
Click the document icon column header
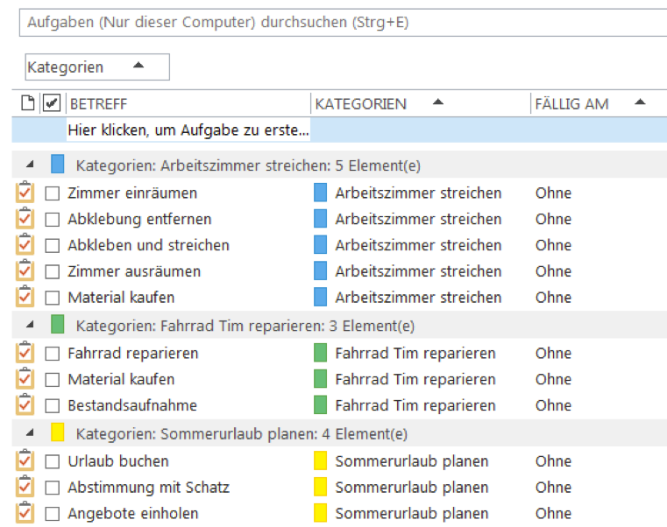[x=28, y=102]
